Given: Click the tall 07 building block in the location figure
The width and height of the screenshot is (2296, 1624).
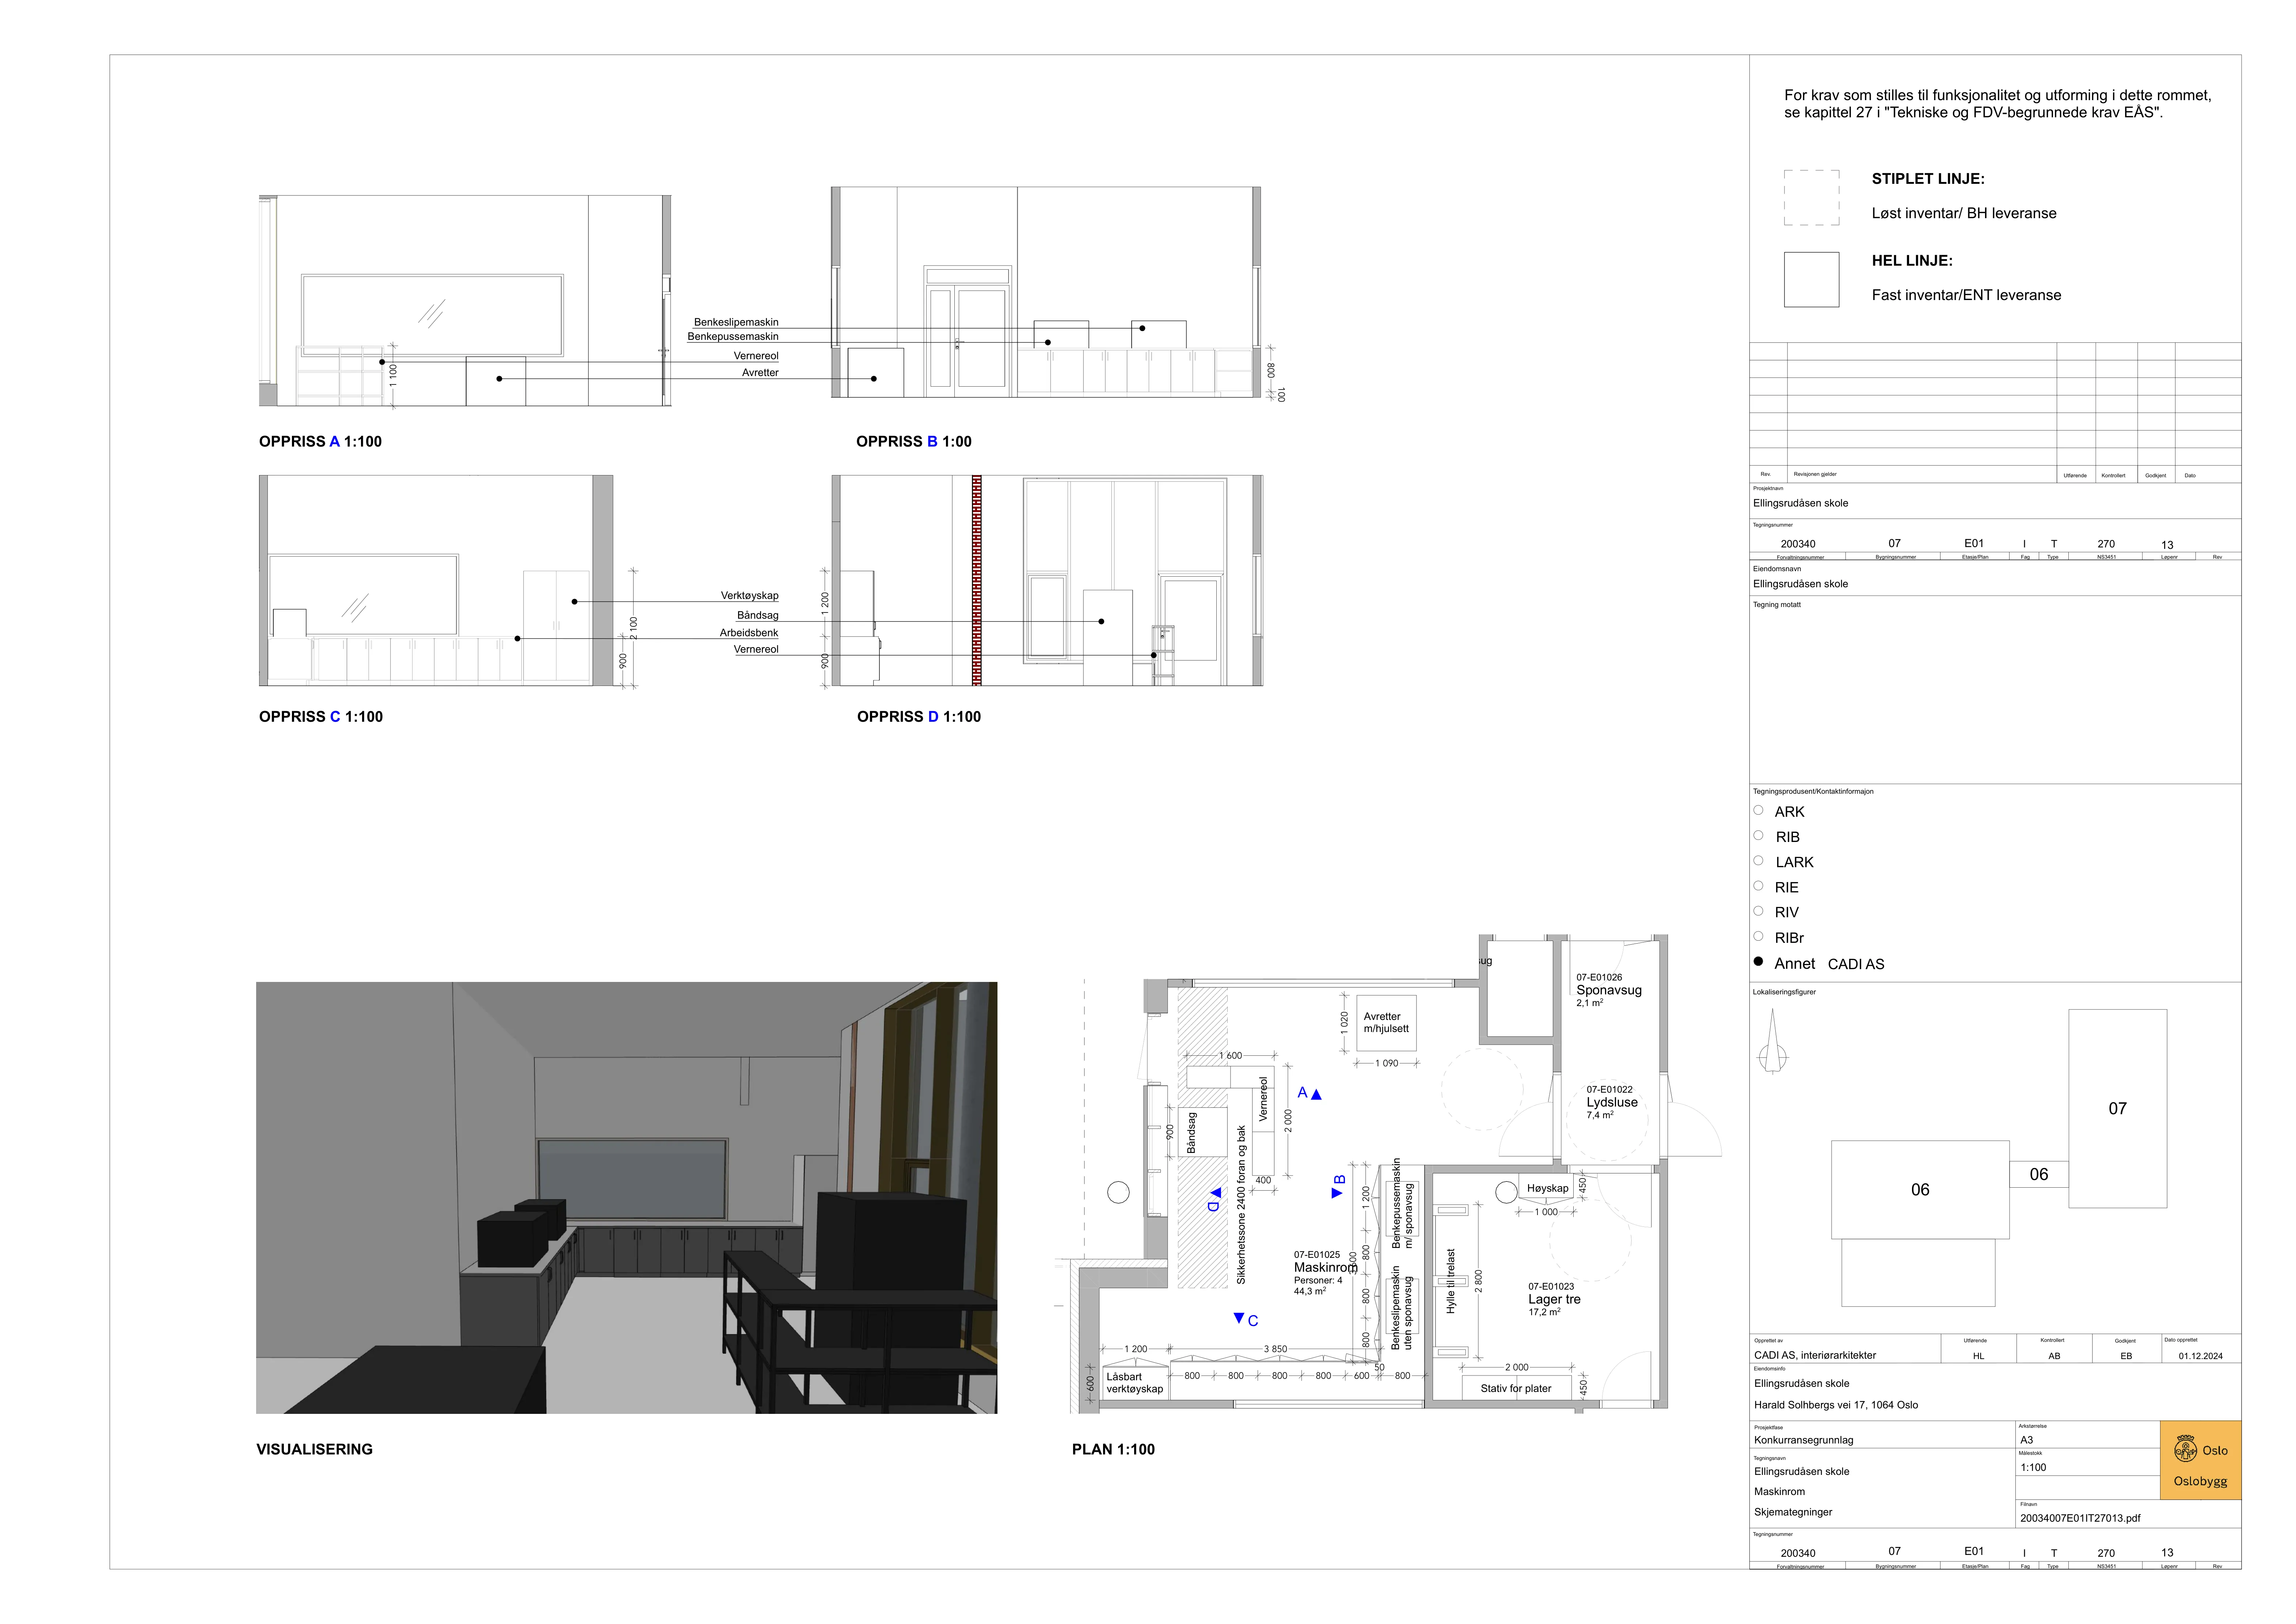Looking at the screenshot, I should [x=2118, y=1108].
